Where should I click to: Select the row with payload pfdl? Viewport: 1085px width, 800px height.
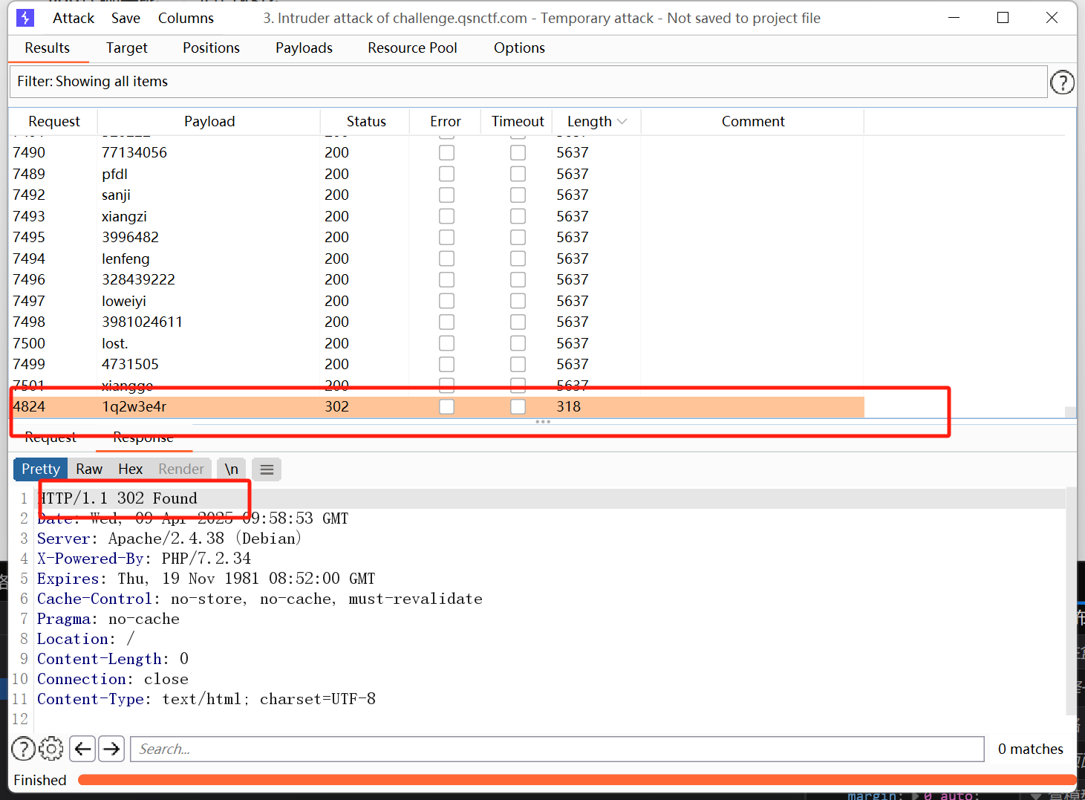(x=437, y=174)
